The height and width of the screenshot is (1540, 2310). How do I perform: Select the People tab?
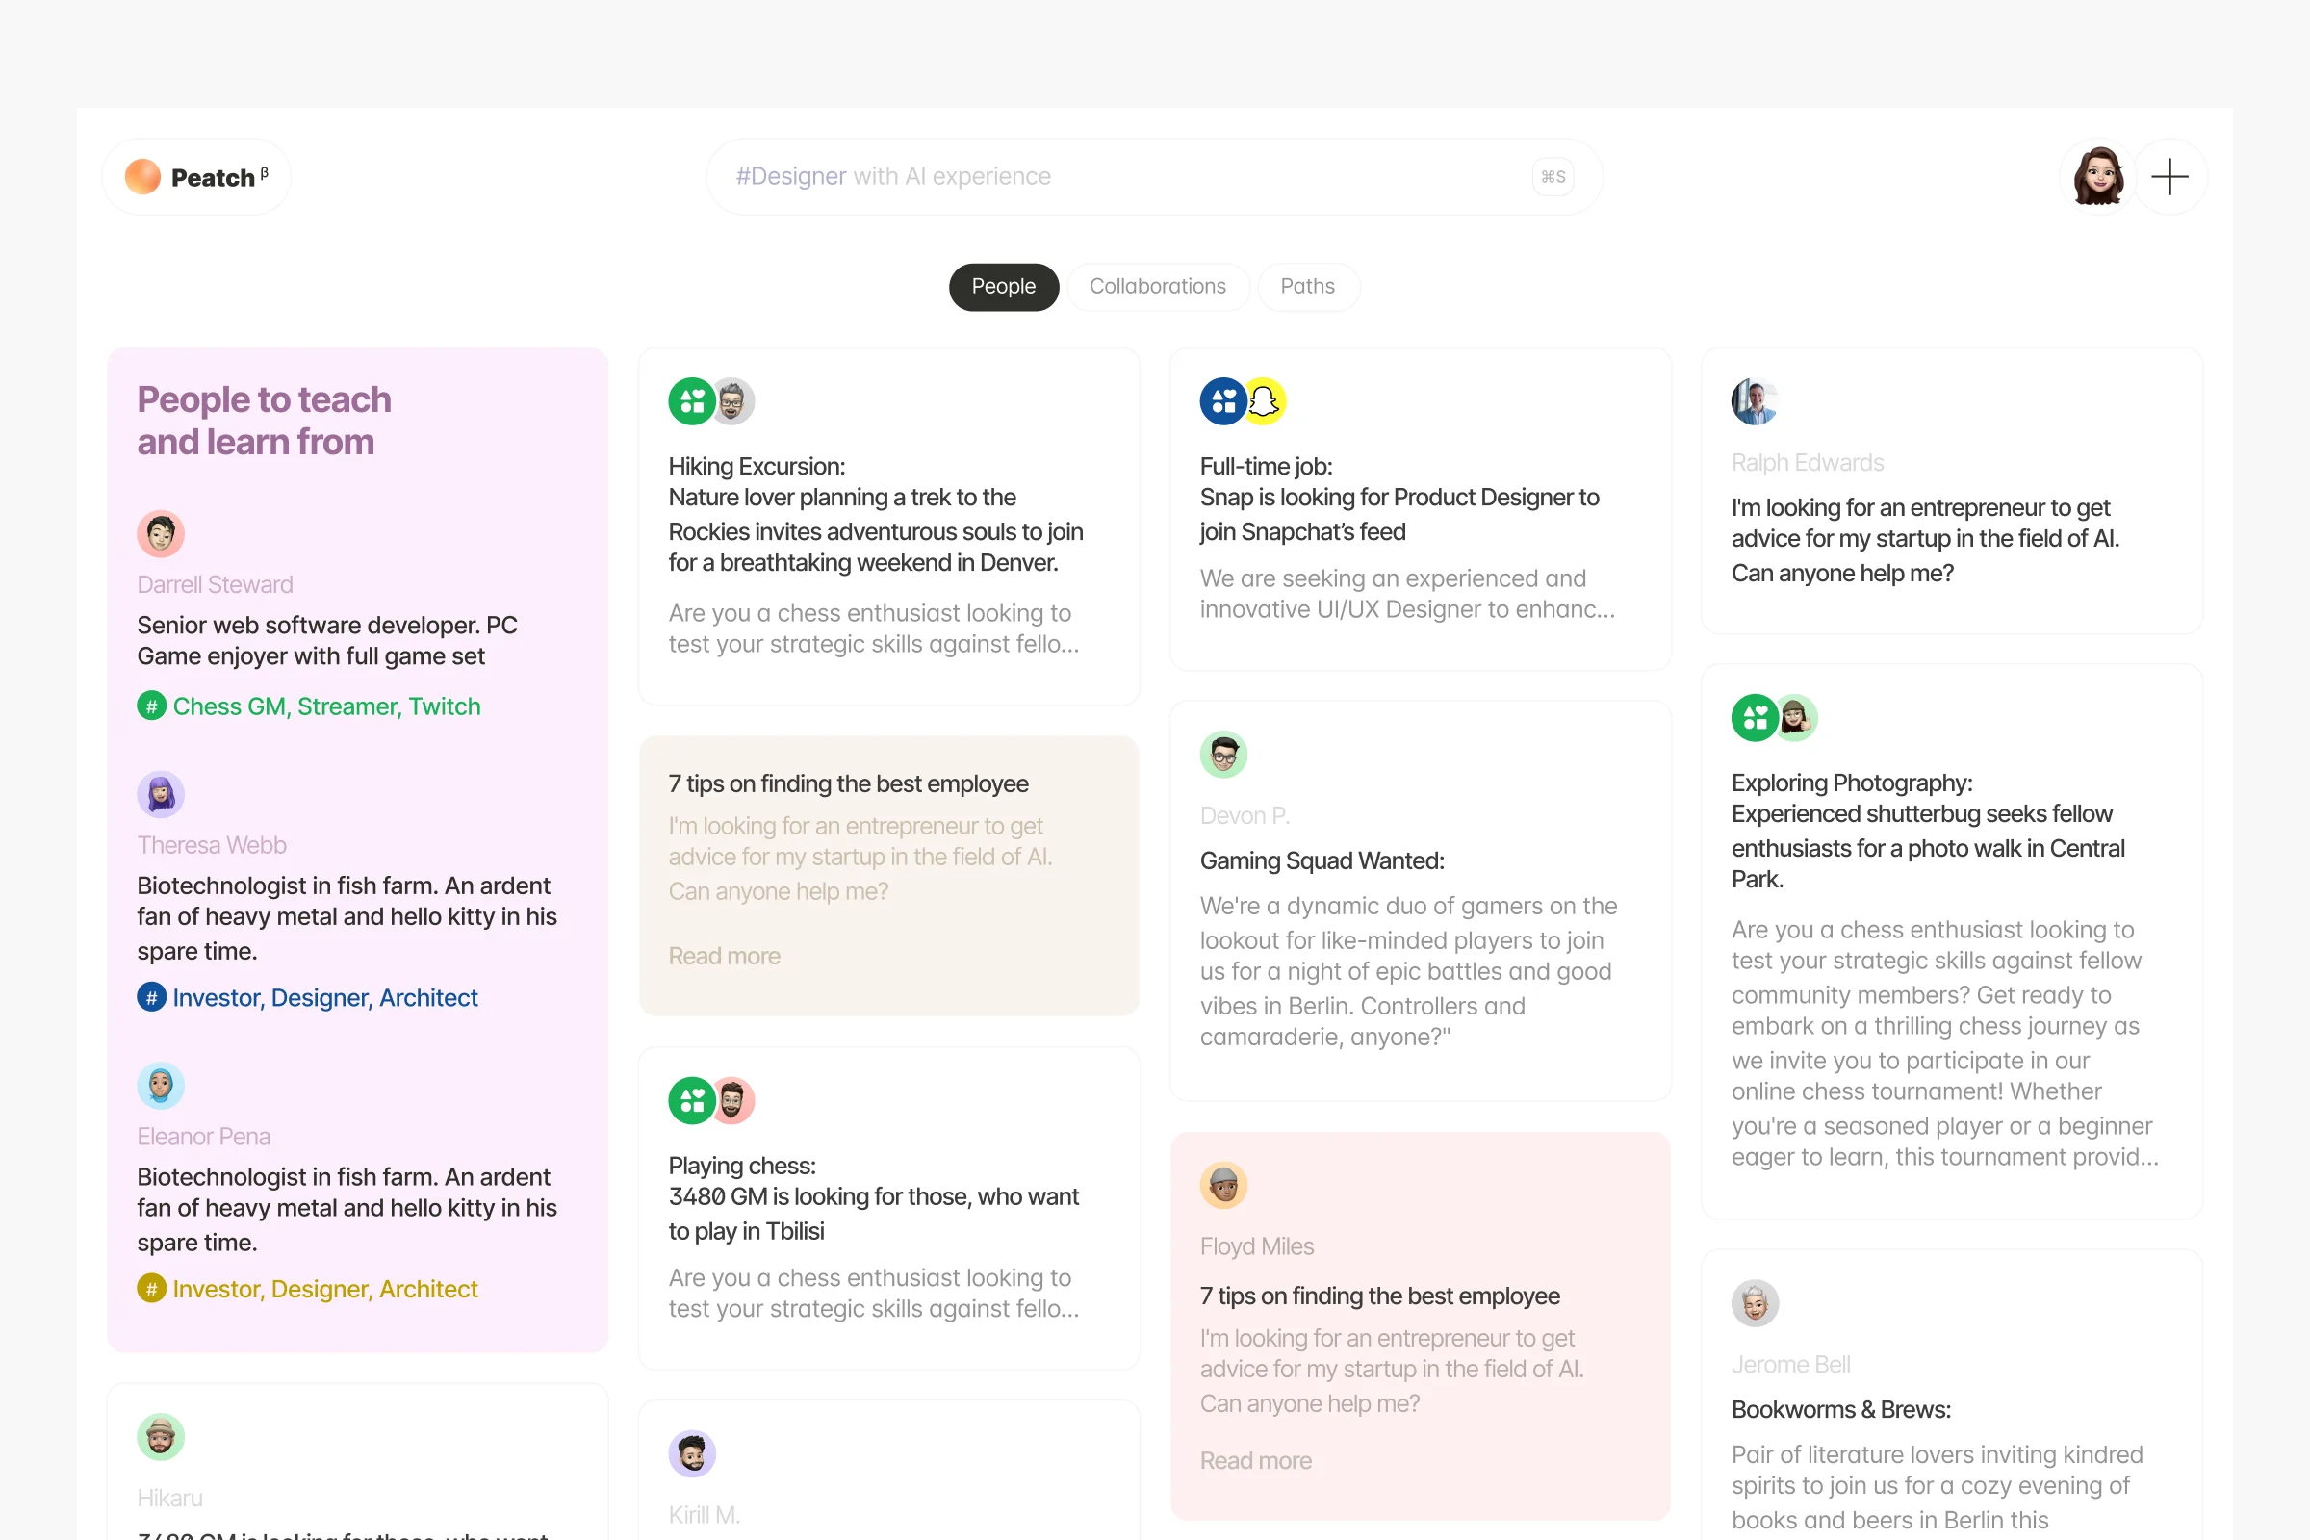tap(1003, 287)
